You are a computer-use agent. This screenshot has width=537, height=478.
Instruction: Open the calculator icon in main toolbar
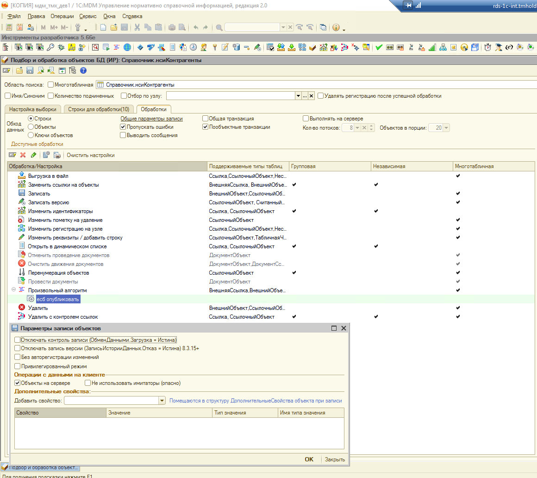pos(9,27)
